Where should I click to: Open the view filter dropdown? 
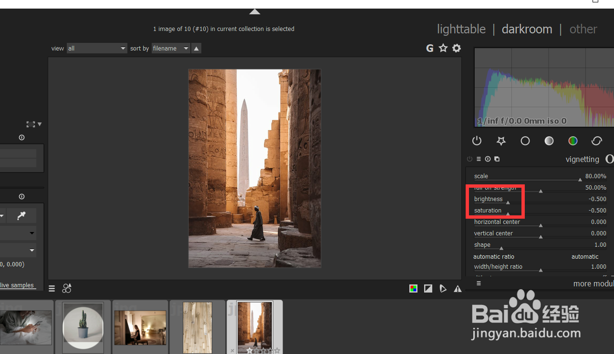[97, 48]
